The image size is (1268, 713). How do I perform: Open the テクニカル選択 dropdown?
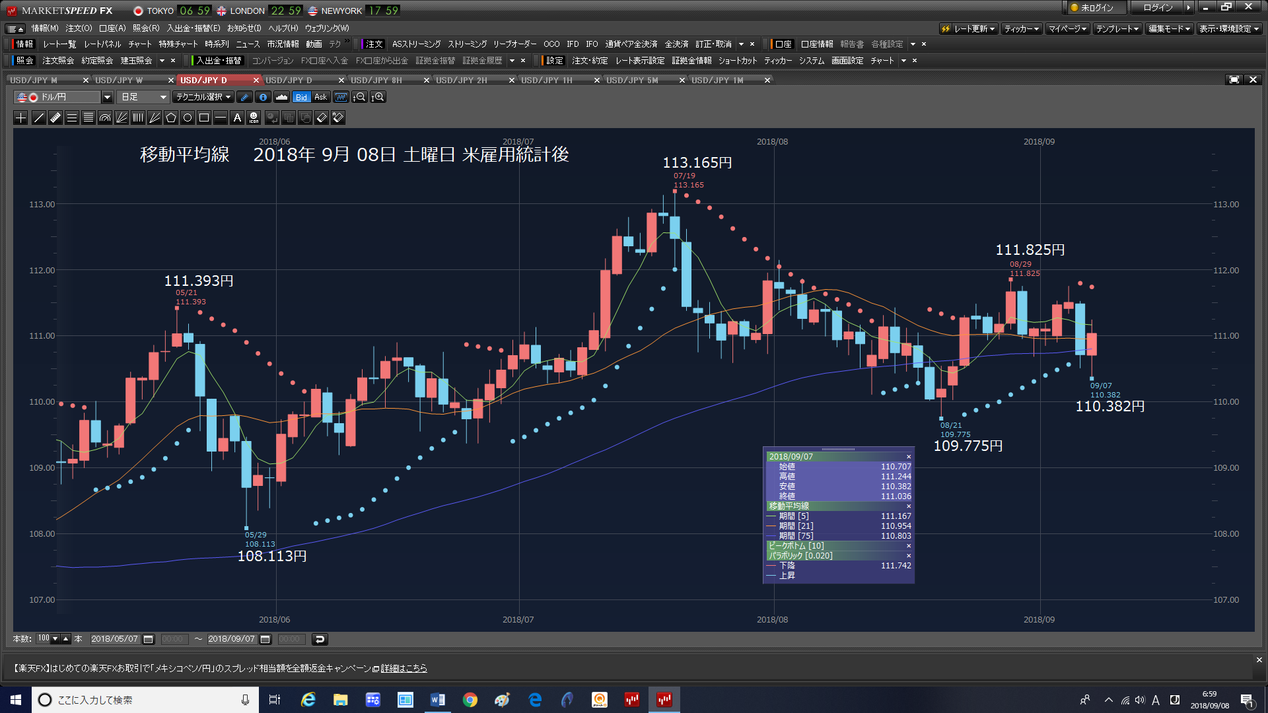click(203, 97)
